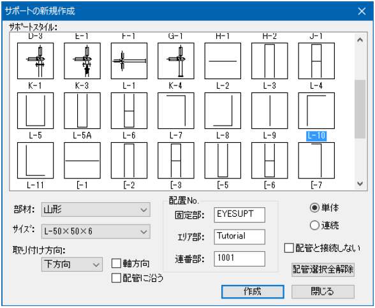Open the 取り付け方向 dropdown 下方向
375x308 pixels.
[x=72, y=264]
